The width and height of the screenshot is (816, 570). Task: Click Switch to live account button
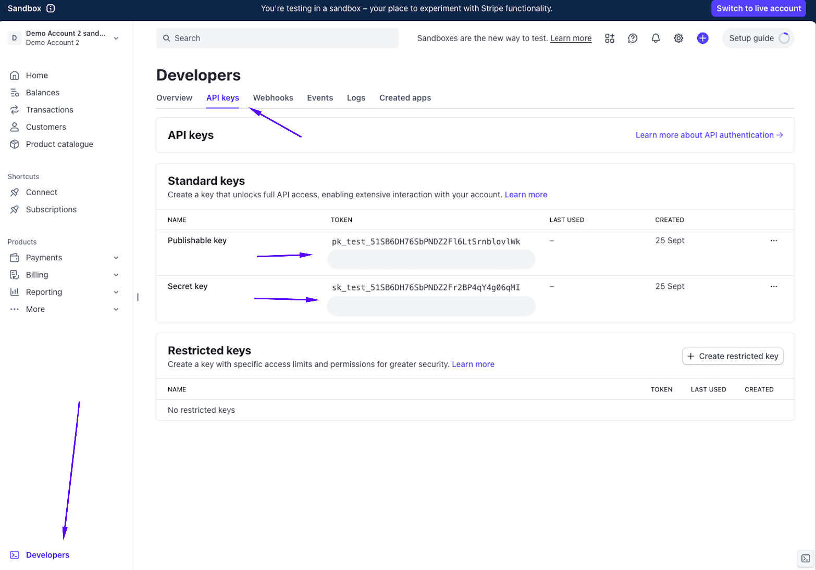tap(758, 8)
